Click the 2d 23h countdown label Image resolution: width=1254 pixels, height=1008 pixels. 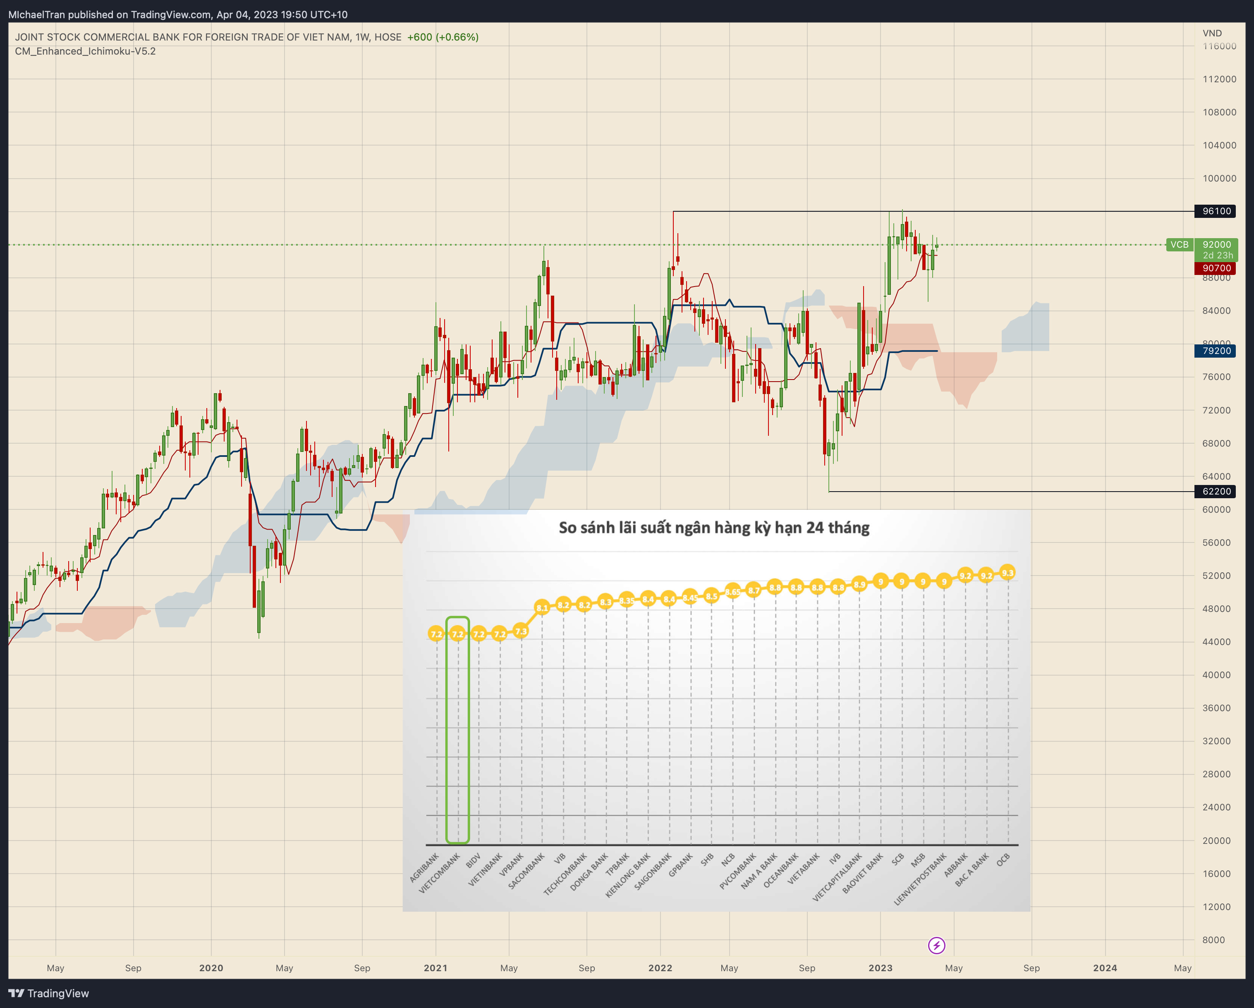[x=1218, y=255]
